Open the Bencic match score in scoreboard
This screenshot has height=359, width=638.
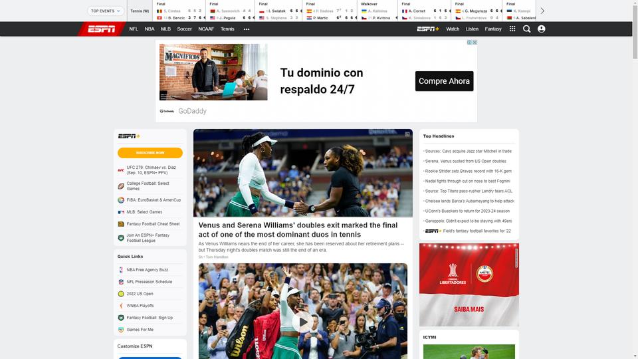click(x=179, y=11)
